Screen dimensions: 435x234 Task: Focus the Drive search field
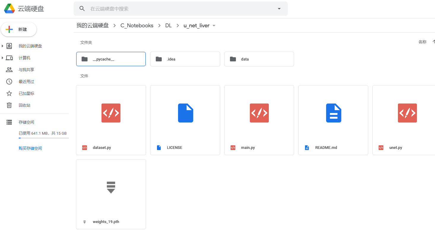pos(181,9)
